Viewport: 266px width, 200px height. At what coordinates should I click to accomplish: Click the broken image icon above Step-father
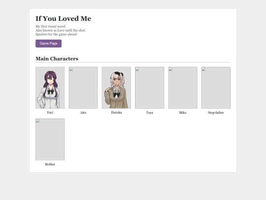204,70
